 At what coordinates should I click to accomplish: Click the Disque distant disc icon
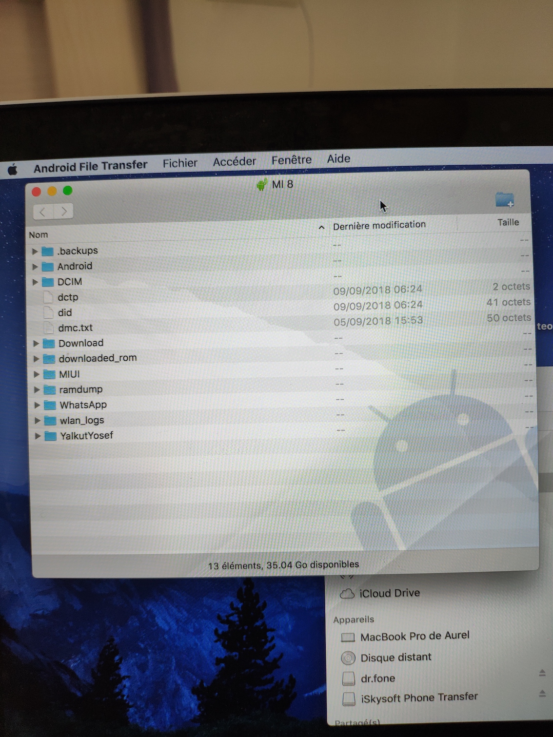348,658
